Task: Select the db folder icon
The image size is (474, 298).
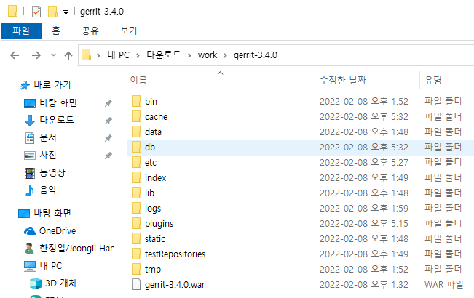Action: tap(136, 148)
